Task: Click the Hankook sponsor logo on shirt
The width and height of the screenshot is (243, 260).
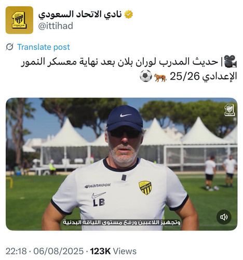Action: (x=98, y=186)
